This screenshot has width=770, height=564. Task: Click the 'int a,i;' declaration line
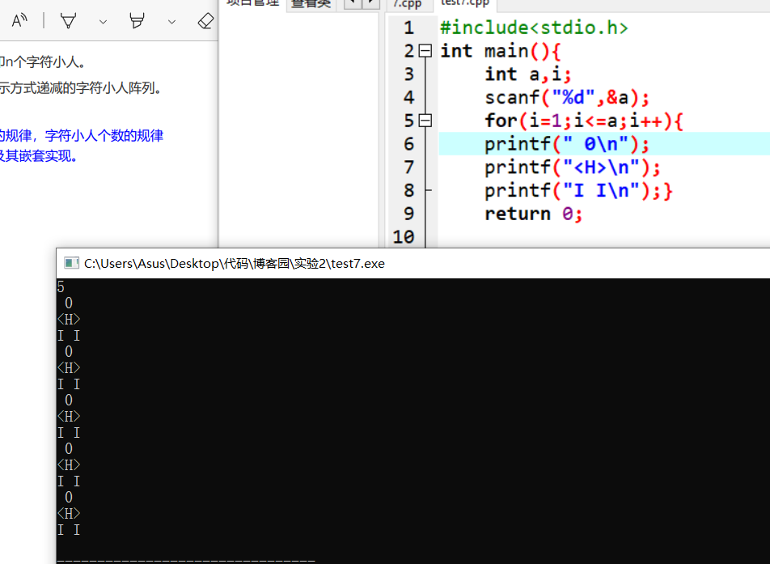pos(528,74)
